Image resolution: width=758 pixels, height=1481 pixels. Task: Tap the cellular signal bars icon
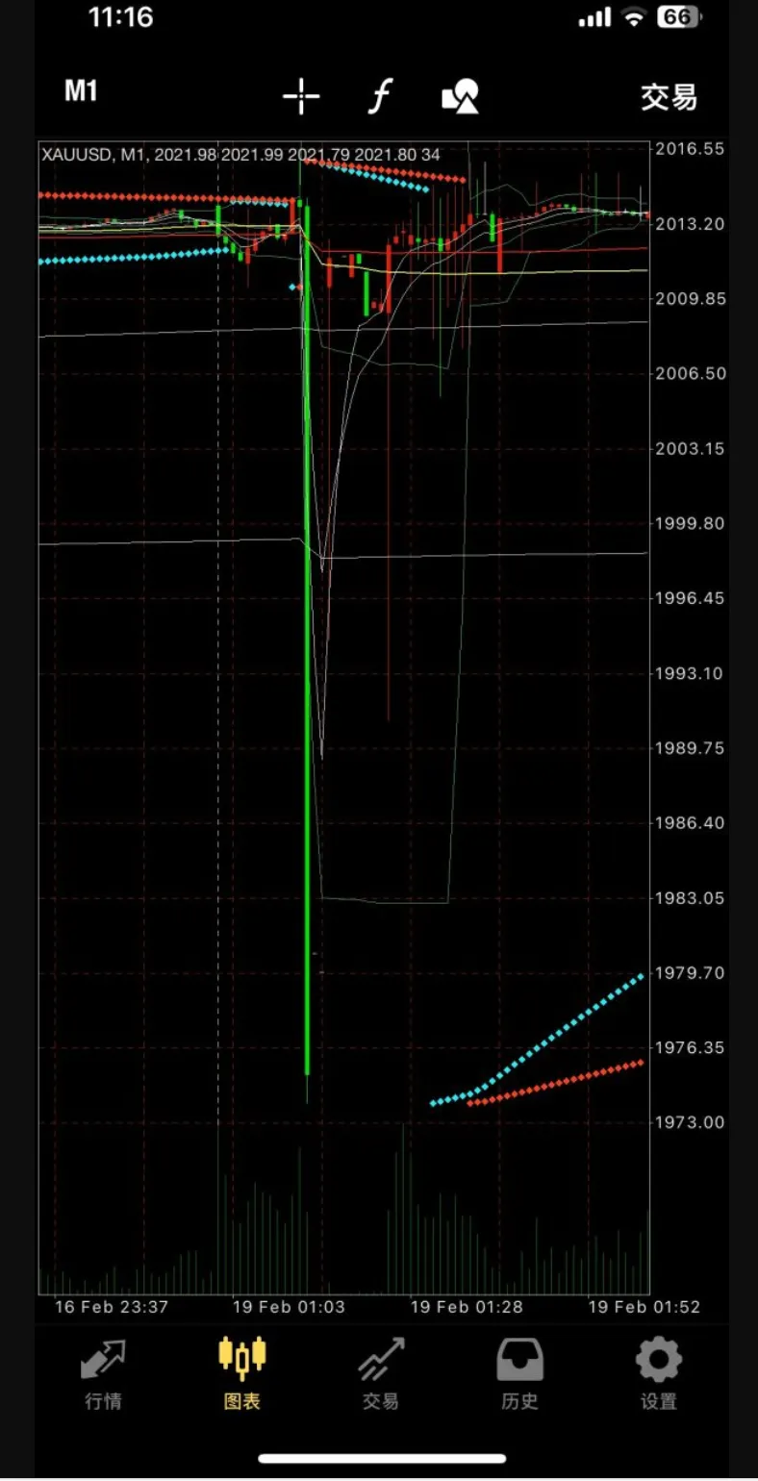(x=595, y=17)
